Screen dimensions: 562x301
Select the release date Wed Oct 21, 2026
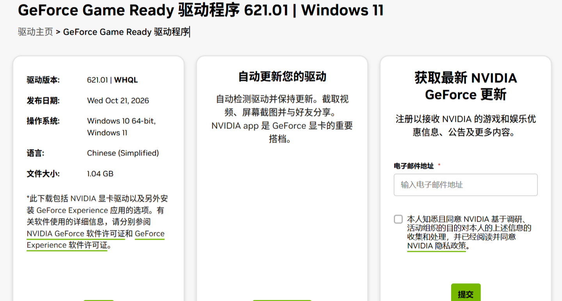118,100
